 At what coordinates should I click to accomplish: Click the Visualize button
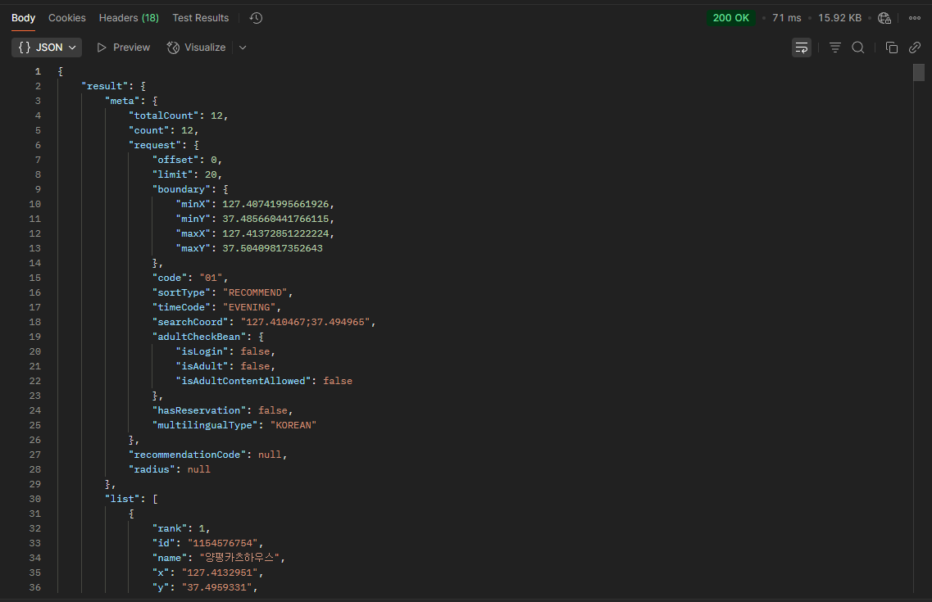click(197, 48)
